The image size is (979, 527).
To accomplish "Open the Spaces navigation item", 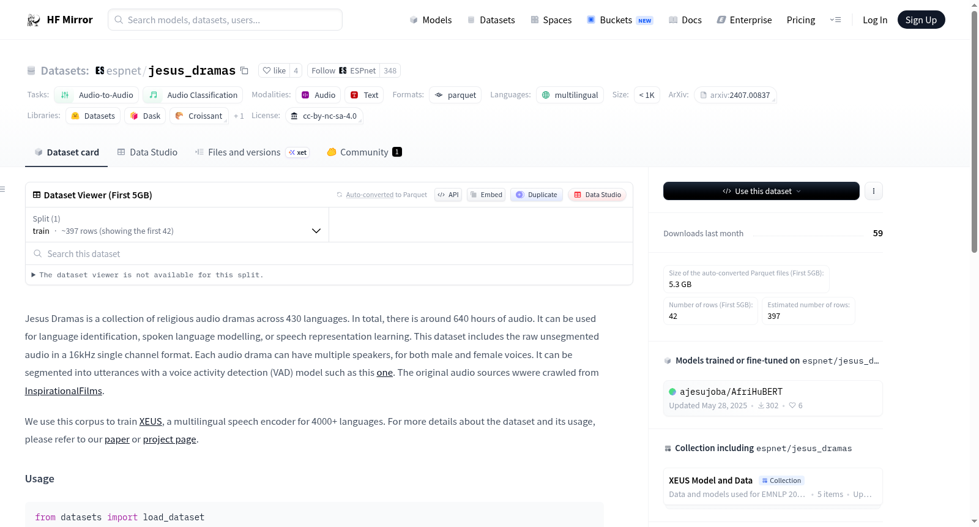I will point(551,20).
